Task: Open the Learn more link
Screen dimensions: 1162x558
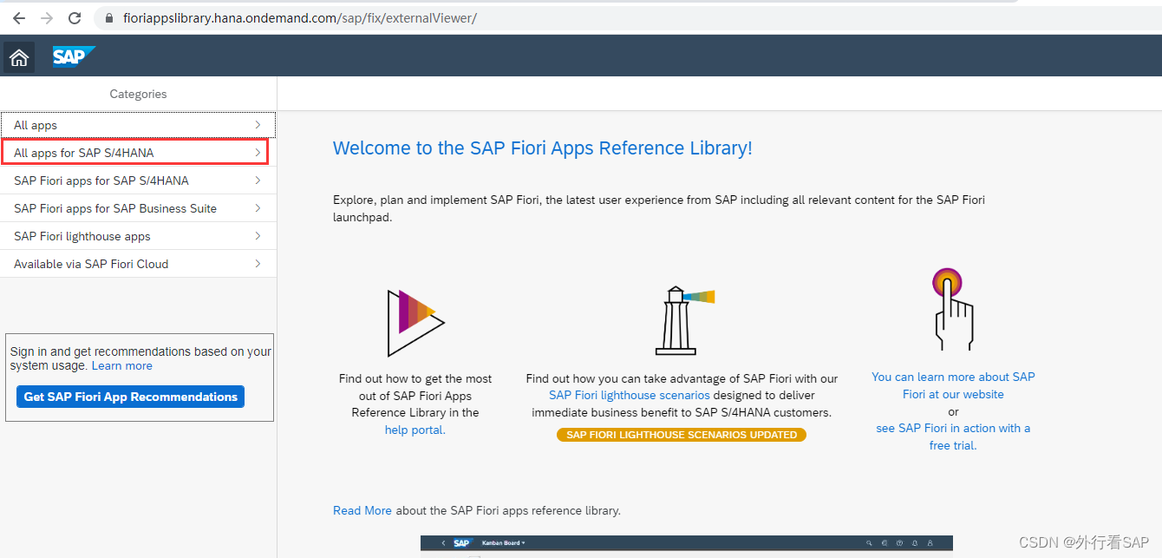Action: click(x=122, y=366)
